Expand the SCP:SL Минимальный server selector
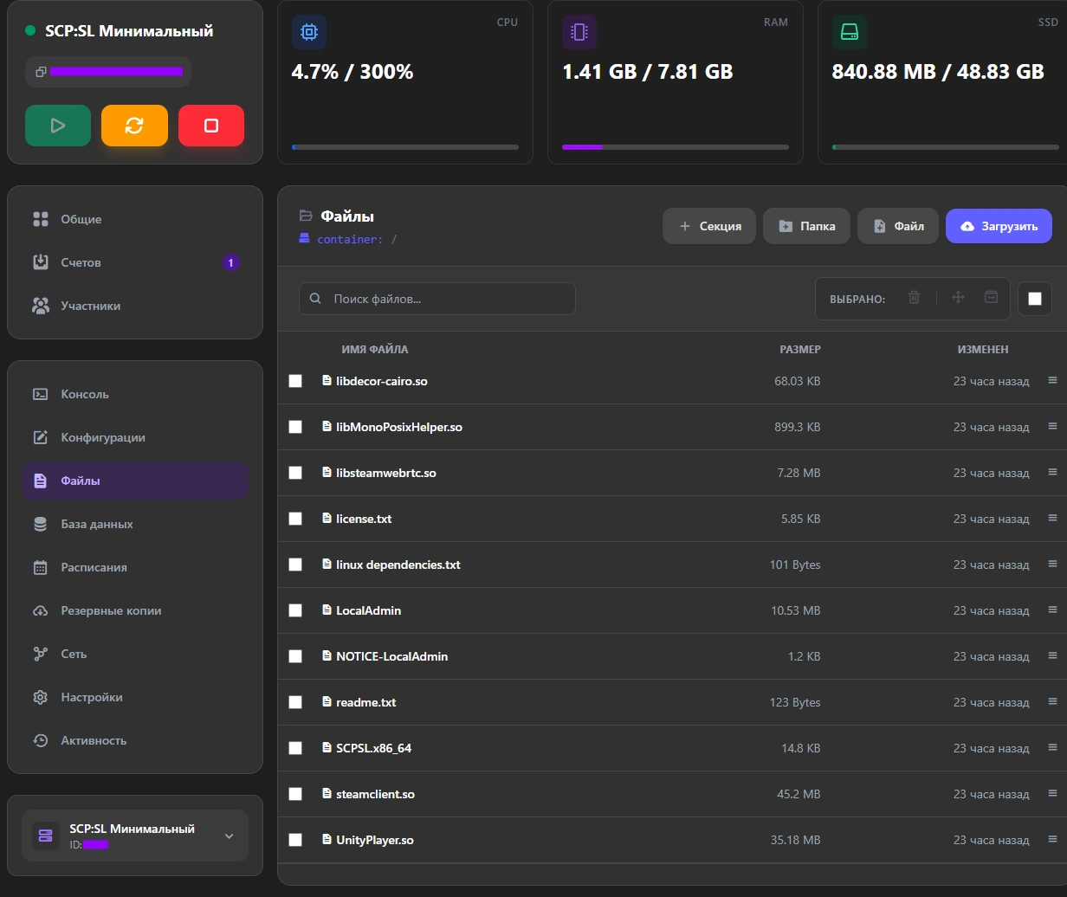The image size is (1067, 897). pos(135,836)
